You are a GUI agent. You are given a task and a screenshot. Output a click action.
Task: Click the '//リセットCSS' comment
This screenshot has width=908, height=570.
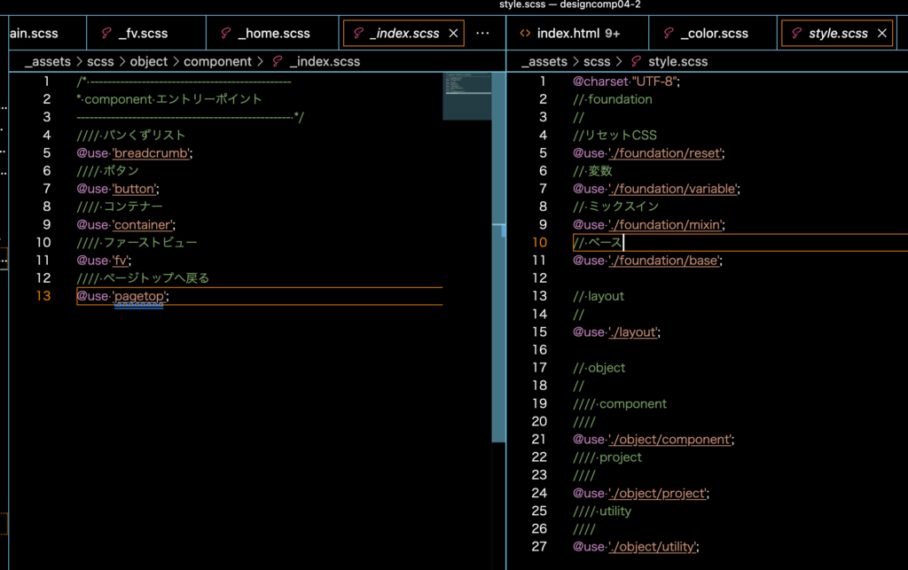614,136
